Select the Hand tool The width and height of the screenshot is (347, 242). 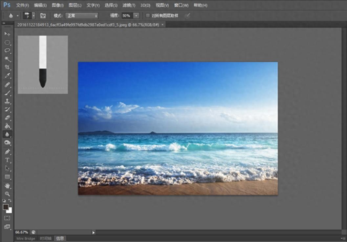7,185
